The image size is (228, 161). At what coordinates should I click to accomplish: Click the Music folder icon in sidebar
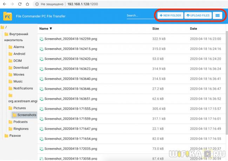click(x=11, y=81)
